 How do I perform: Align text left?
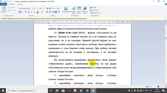[x=47, y=12]
